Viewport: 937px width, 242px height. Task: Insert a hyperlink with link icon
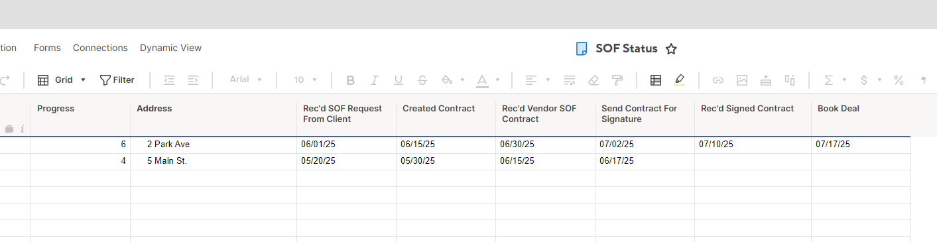(x=718, y=80)
